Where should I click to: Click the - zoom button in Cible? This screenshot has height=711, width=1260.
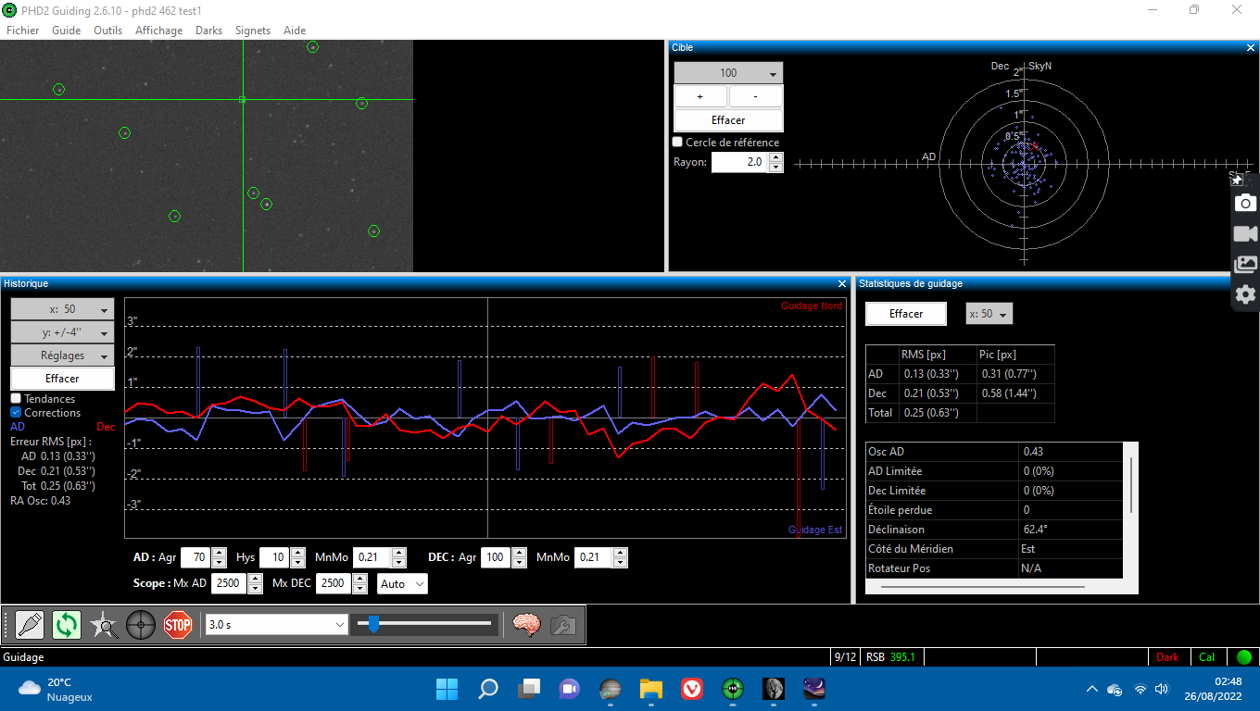(x=756, y=96)
